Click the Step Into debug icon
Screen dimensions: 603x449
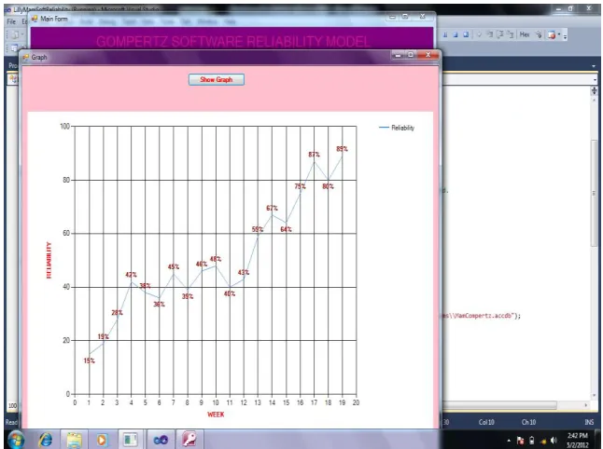pos(489,34)
